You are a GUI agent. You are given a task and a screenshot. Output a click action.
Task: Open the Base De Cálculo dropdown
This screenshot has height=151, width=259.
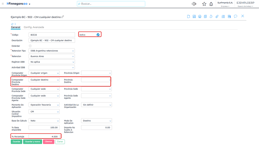tap(44, 121)
